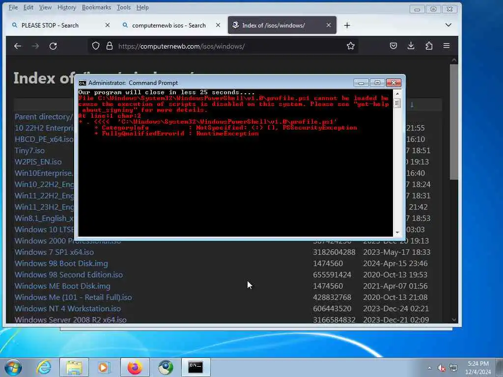
Task: Click the padlock site security icon
Action: click(x=110, y=46)
